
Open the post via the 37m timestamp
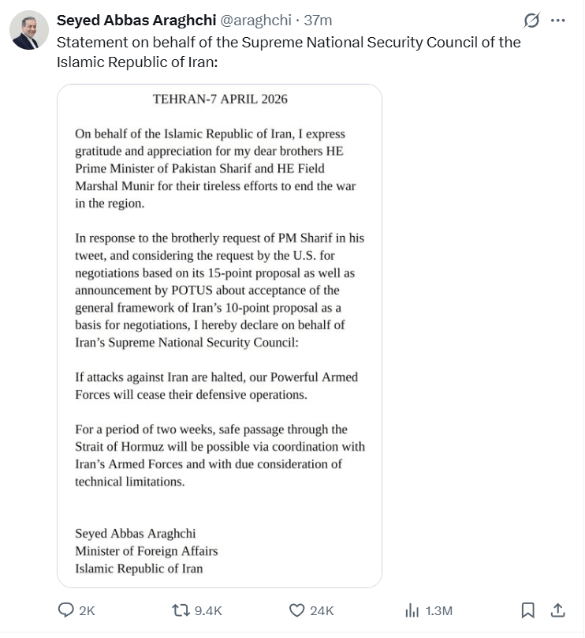tap(318, 20)
